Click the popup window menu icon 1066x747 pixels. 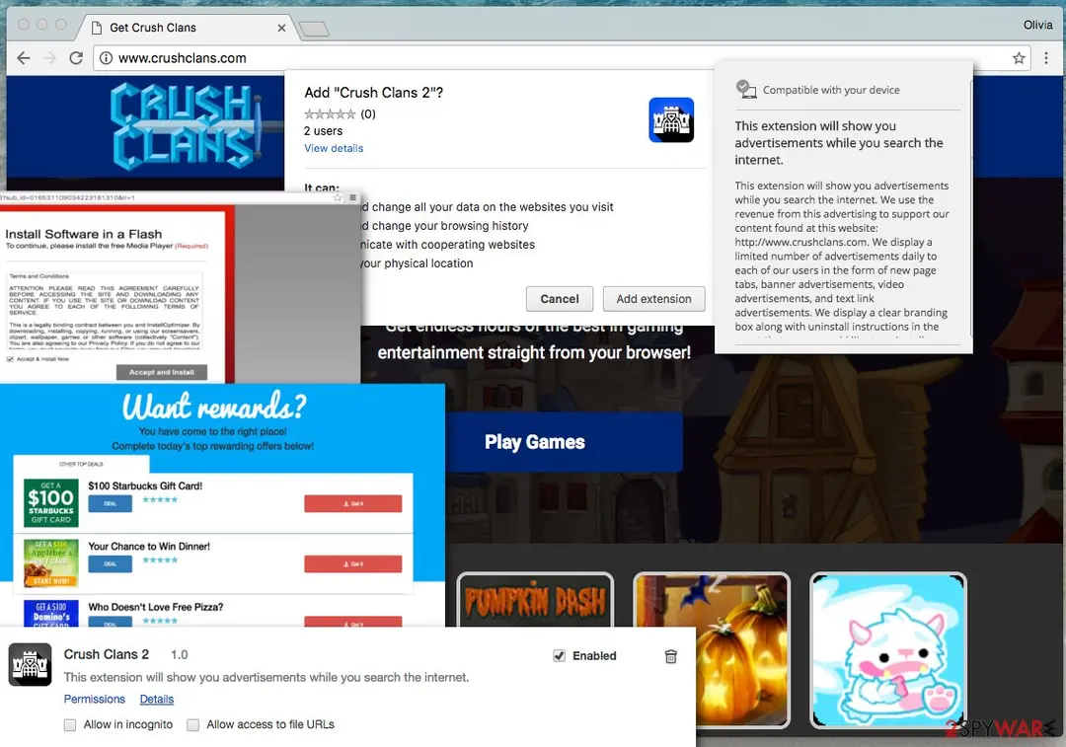click(x=352, y=197)
